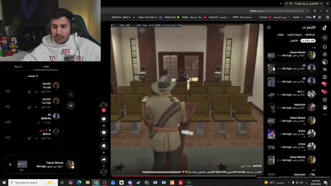Go to previous video with up chevron

click(x=71, y=95)
